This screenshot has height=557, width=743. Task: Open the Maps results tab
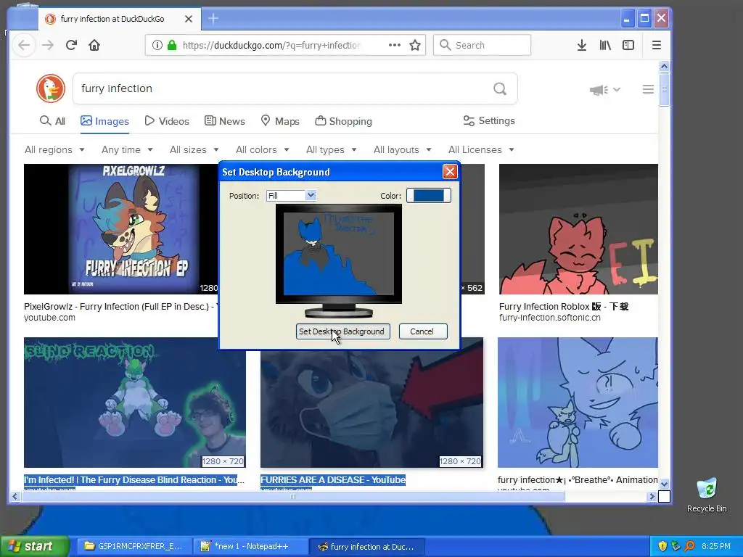pos(280,121)
